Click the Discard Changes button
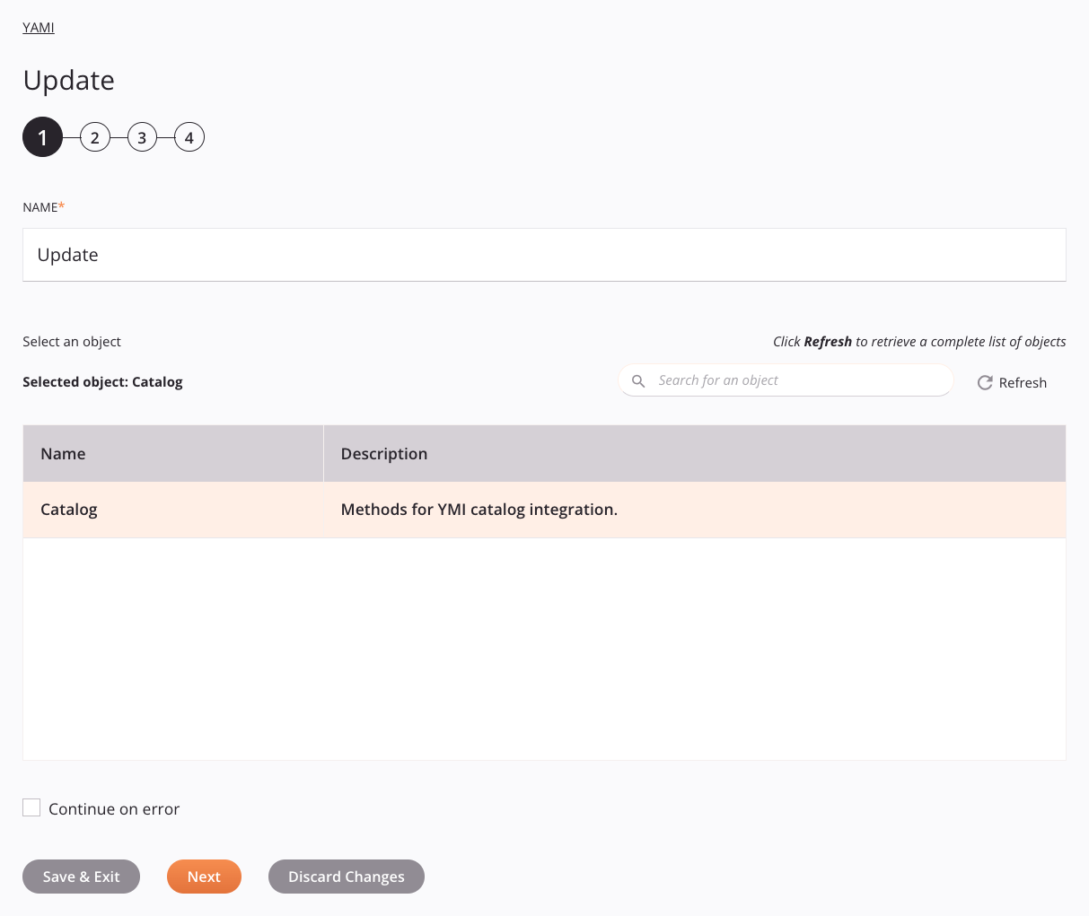This screenshot has width=1089, height=916. (x=347, y=877)
